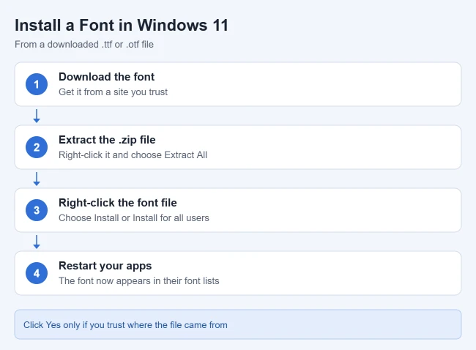The height and width of the screenshot is (350, 476).
Task: Click "Get it from a site you trust" text
Action: tap(113, 92)
